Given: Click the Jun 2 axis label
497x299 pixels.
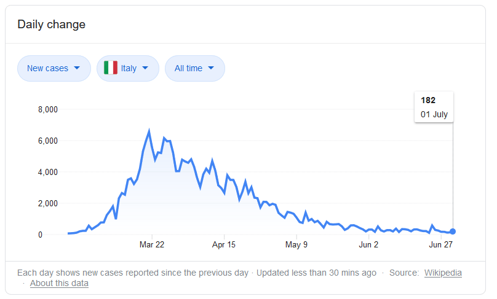Looking at the screenshot, I should tap(368, 244).
